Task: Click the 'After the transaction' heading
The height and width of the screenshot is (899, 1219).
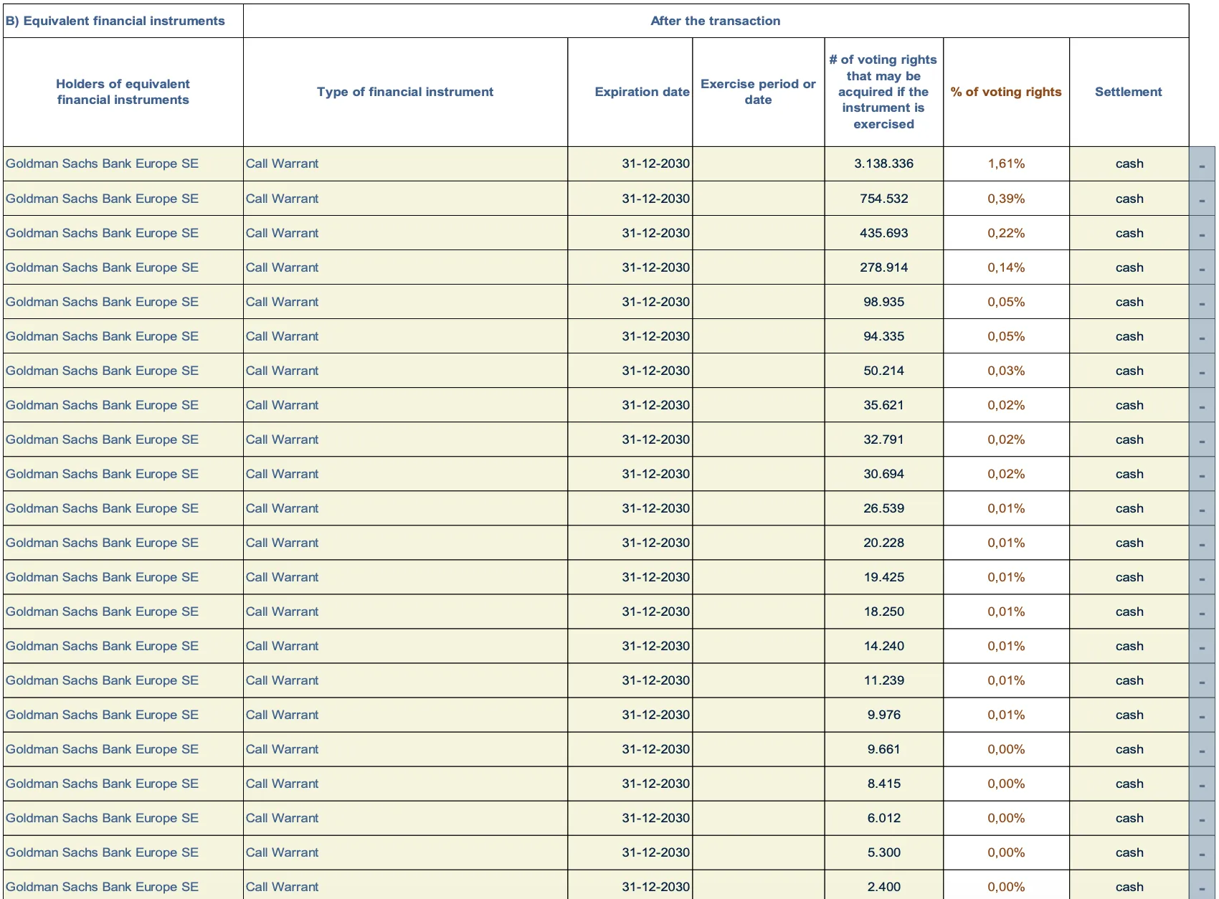Action: (x=716, y=21)
